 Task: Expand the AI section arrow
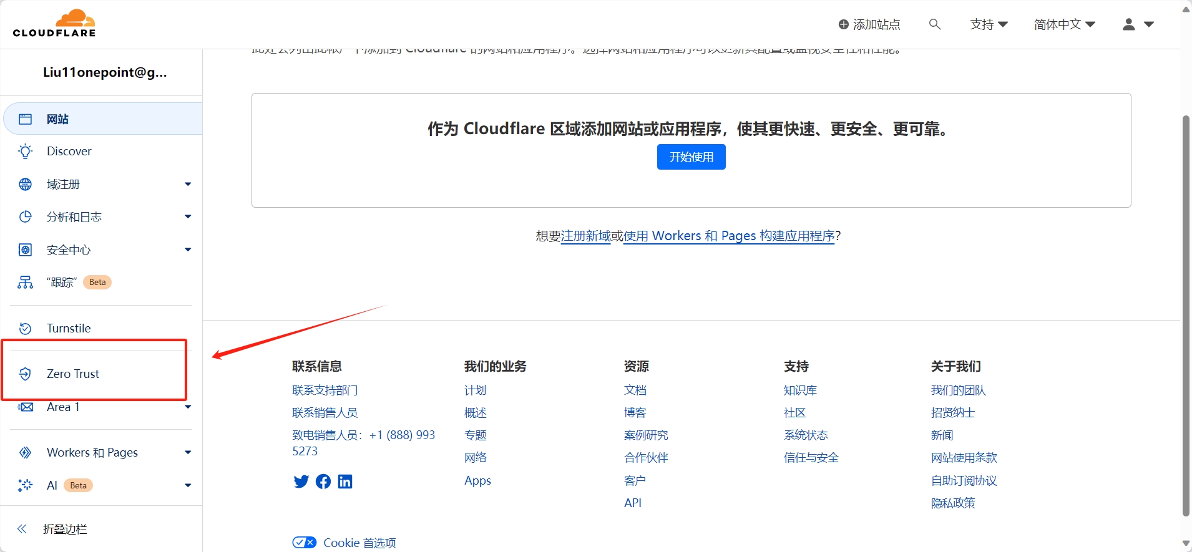[x=188, y=485]
